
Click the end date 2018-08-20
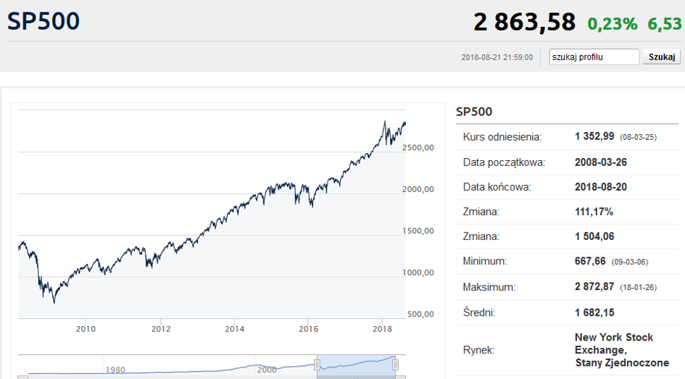point(601,187)
